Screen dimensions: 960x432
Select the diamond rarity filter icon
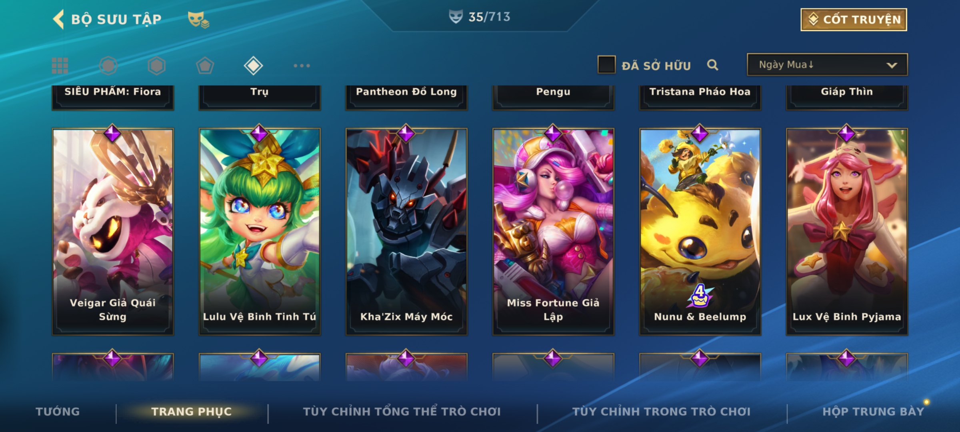pos(253,66)
